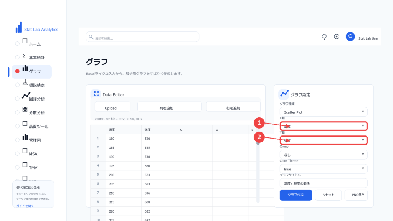Click the Stat Lab Analytics logo icon
Viewport: 393px width, 221px height.
click(19, 27)
